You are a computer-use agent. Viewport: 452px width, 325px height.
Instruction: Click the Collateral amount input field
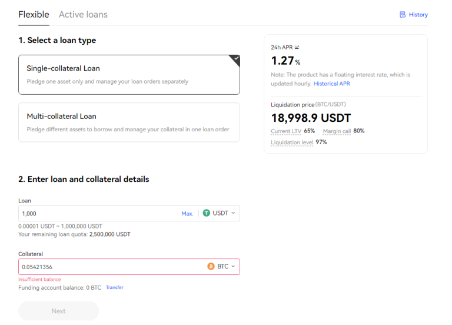point(109,267)
